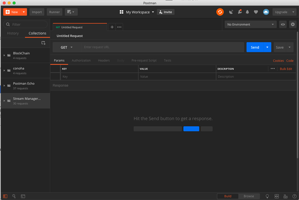Viewport: 299px width, 200px height.
Task: Open the GET method dropdown
Action: [67, 47]
